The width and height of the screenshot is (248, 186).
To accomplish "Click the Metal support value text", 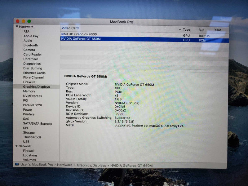I will pyautogui.click(x=149, y=126).
